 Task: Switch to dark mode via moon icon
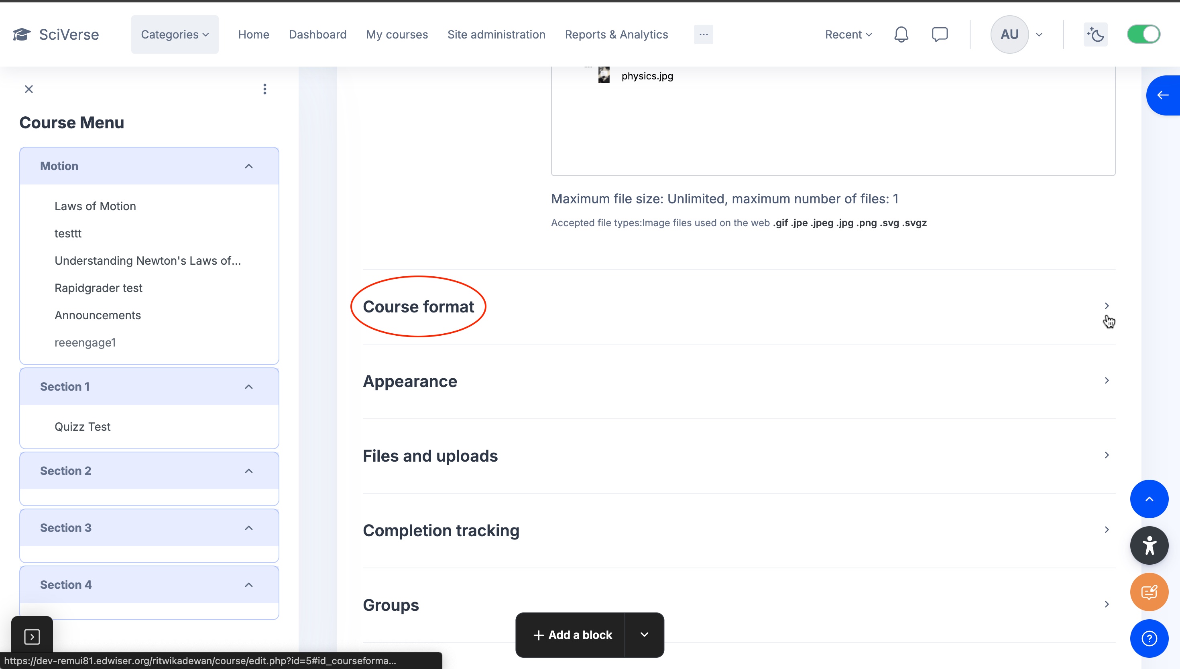point(1095,34)
